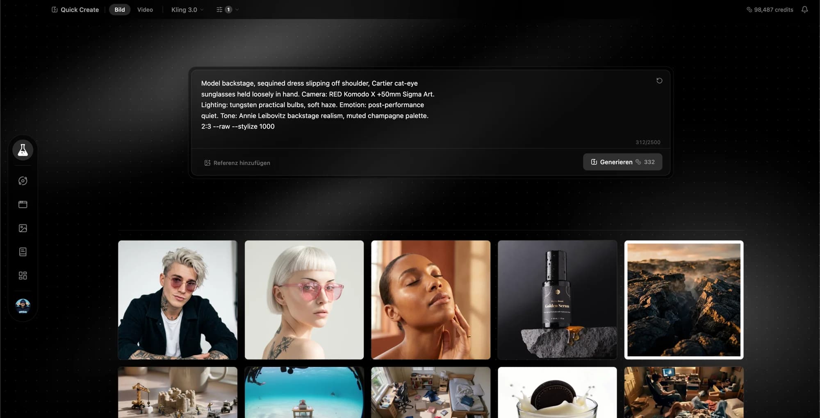Screen dimensions: 820x418
Task: Click the prompt reset icon in text box
Action: click(659, 81)
